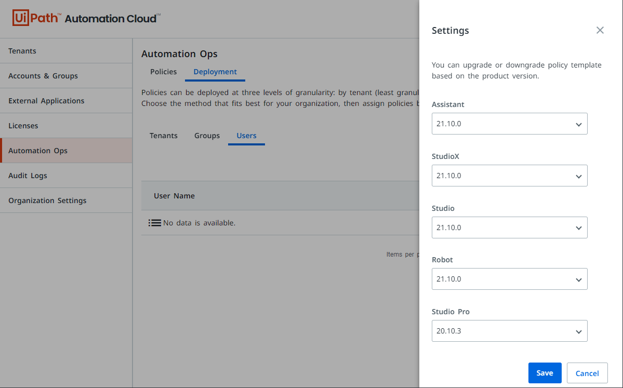Click the Settings panel title

[450, 31]
